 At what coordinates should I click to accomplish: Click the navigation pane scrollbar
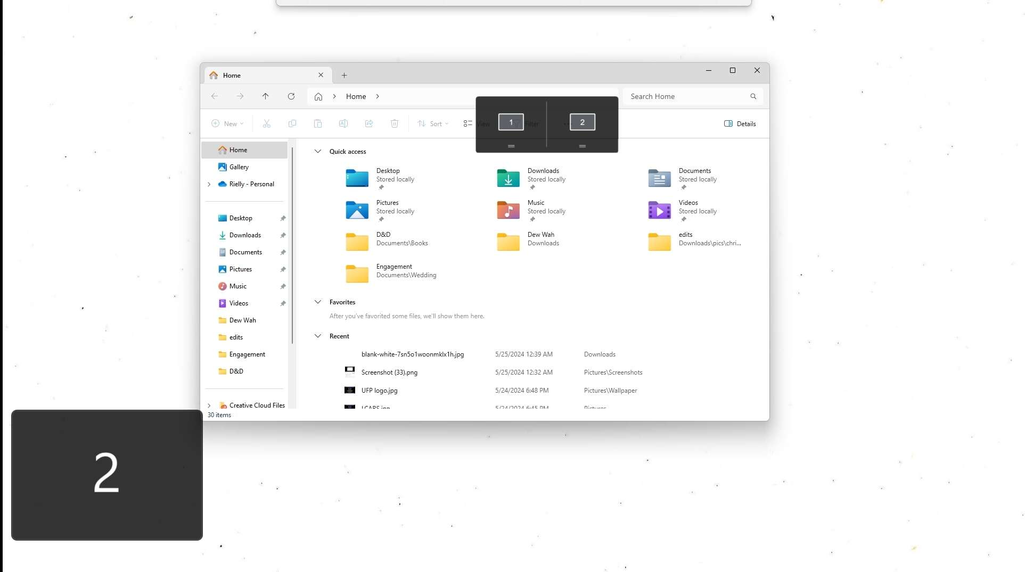click(x=292, y=245)
